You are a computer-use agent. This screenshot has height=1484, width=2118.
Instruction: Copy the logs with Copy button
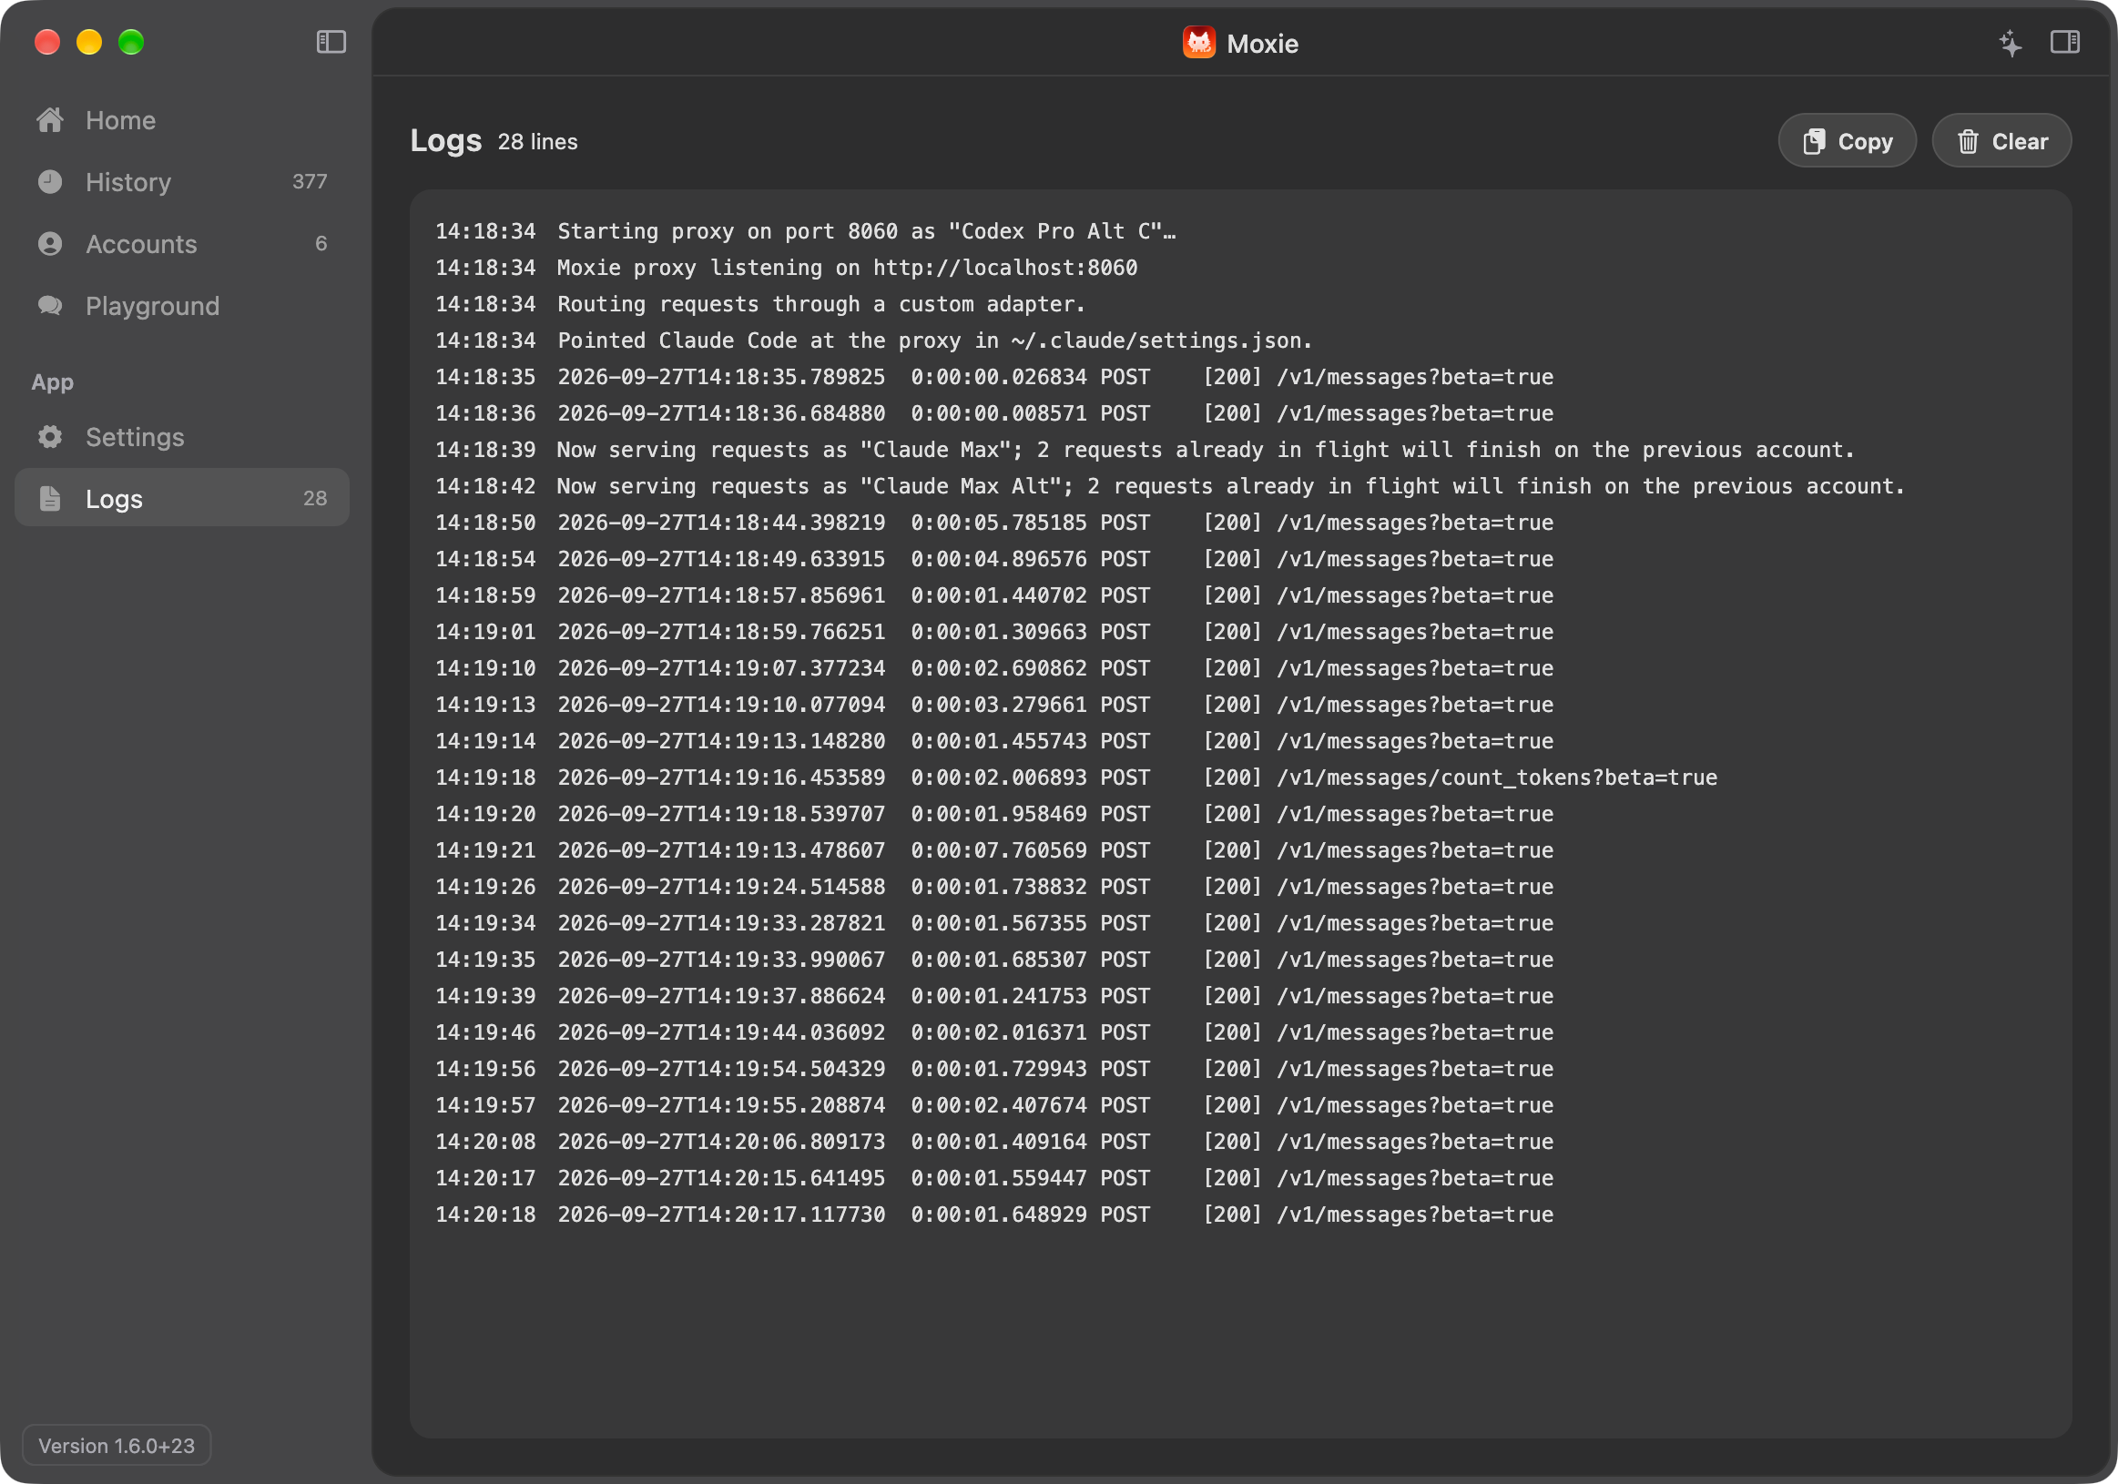click(x=1847, y=141)
